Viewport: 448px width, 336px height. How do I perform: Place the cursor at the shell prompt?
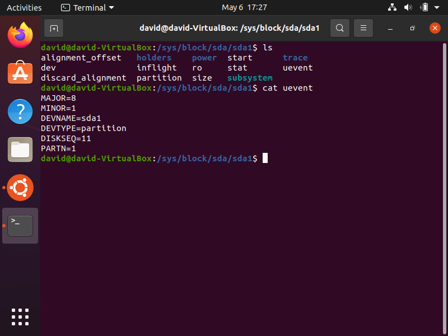[x=264, y=158]
